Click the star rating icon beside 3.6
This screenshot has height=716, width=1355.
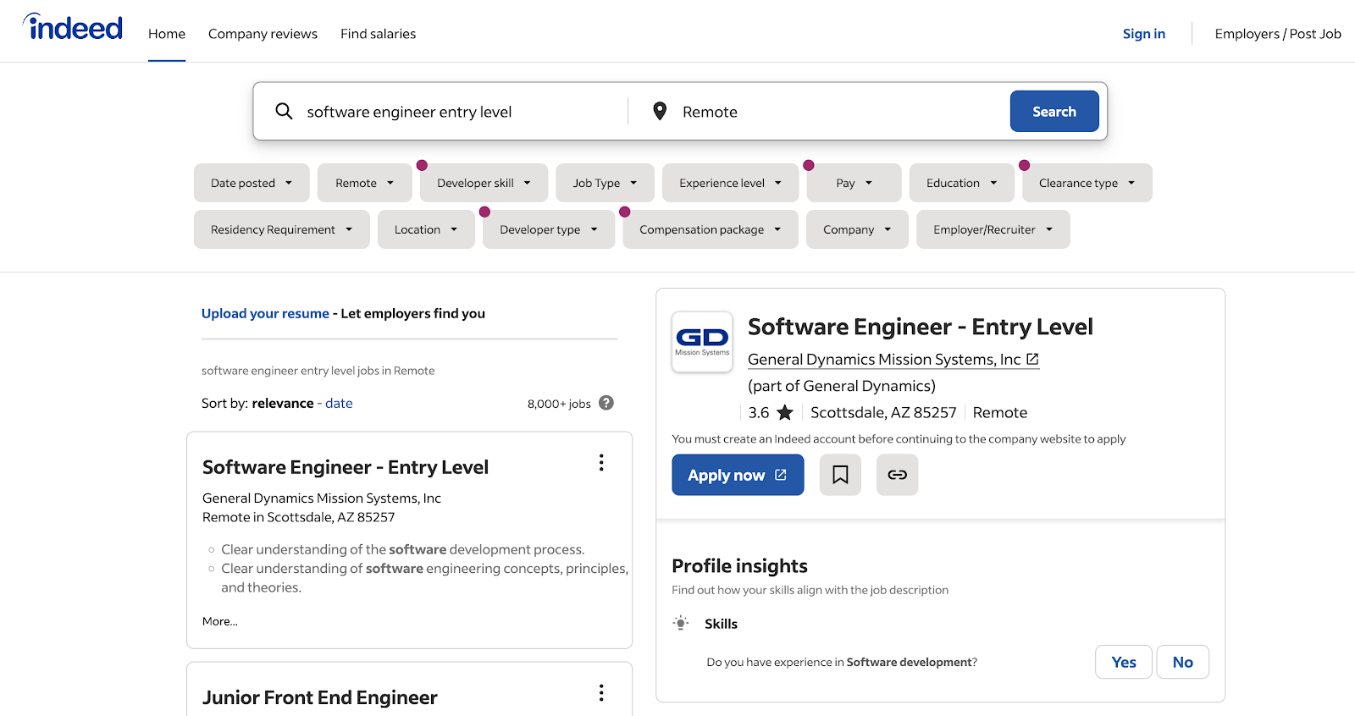[x=785, y=412]
